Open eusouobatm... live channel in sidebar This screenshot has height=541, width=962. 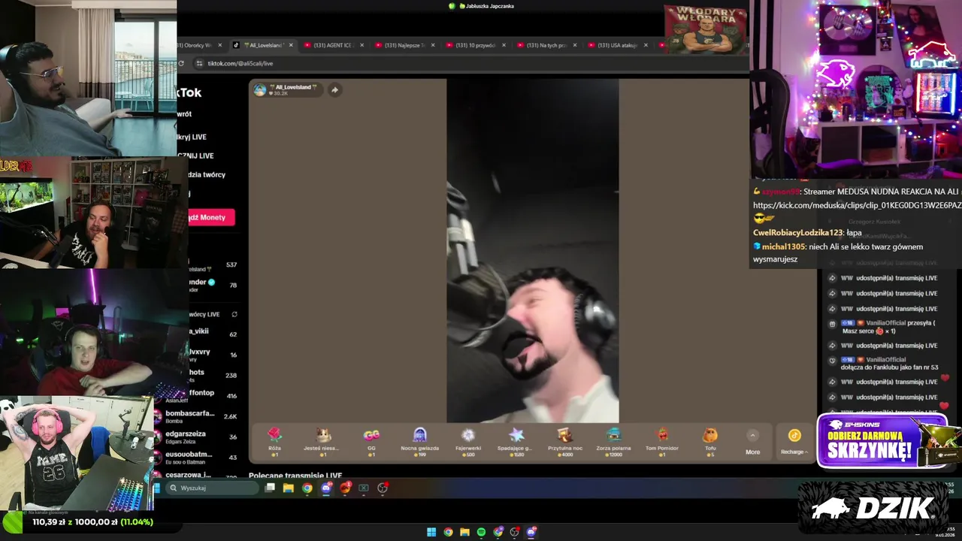pyautogui.click(x=197, y=458)
